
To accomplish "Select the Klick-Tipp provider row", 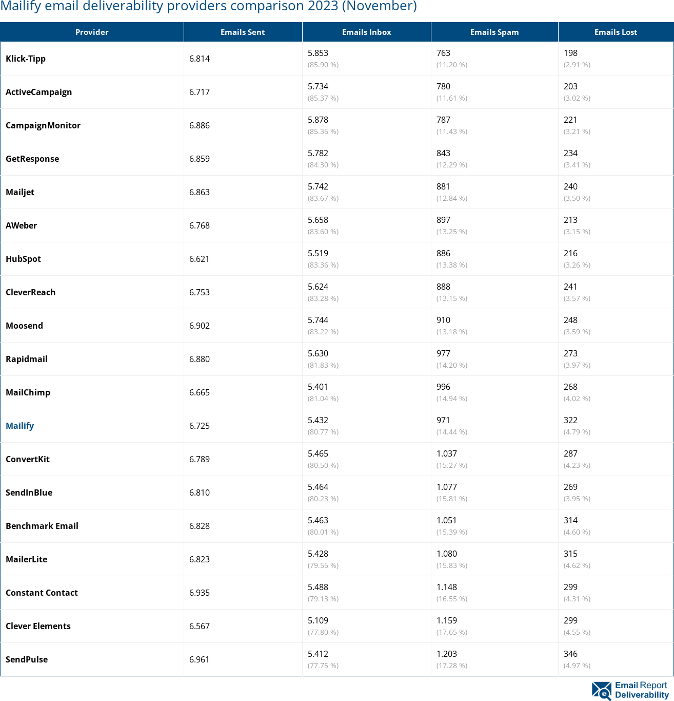I will point(26,59).
